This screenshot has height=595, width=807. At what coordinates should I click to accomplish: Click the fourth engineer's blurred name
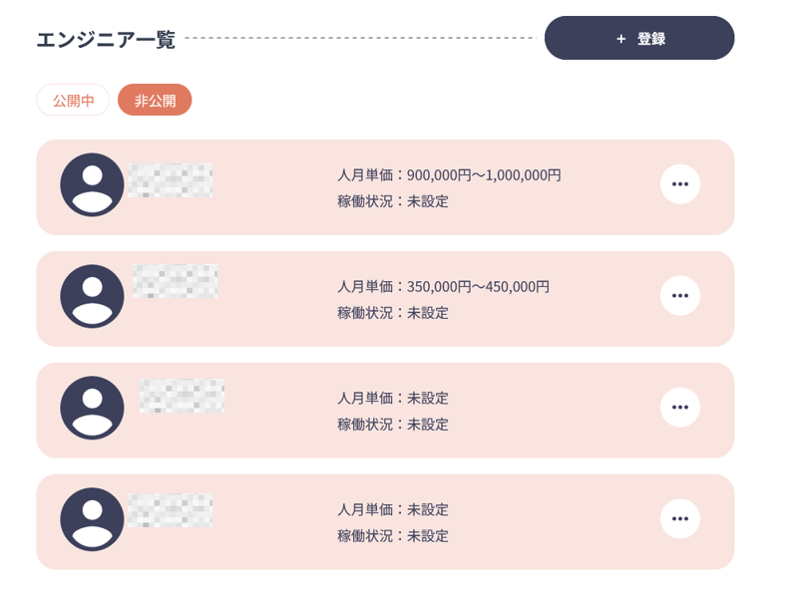pyautogui.click(x=170, y=510)
